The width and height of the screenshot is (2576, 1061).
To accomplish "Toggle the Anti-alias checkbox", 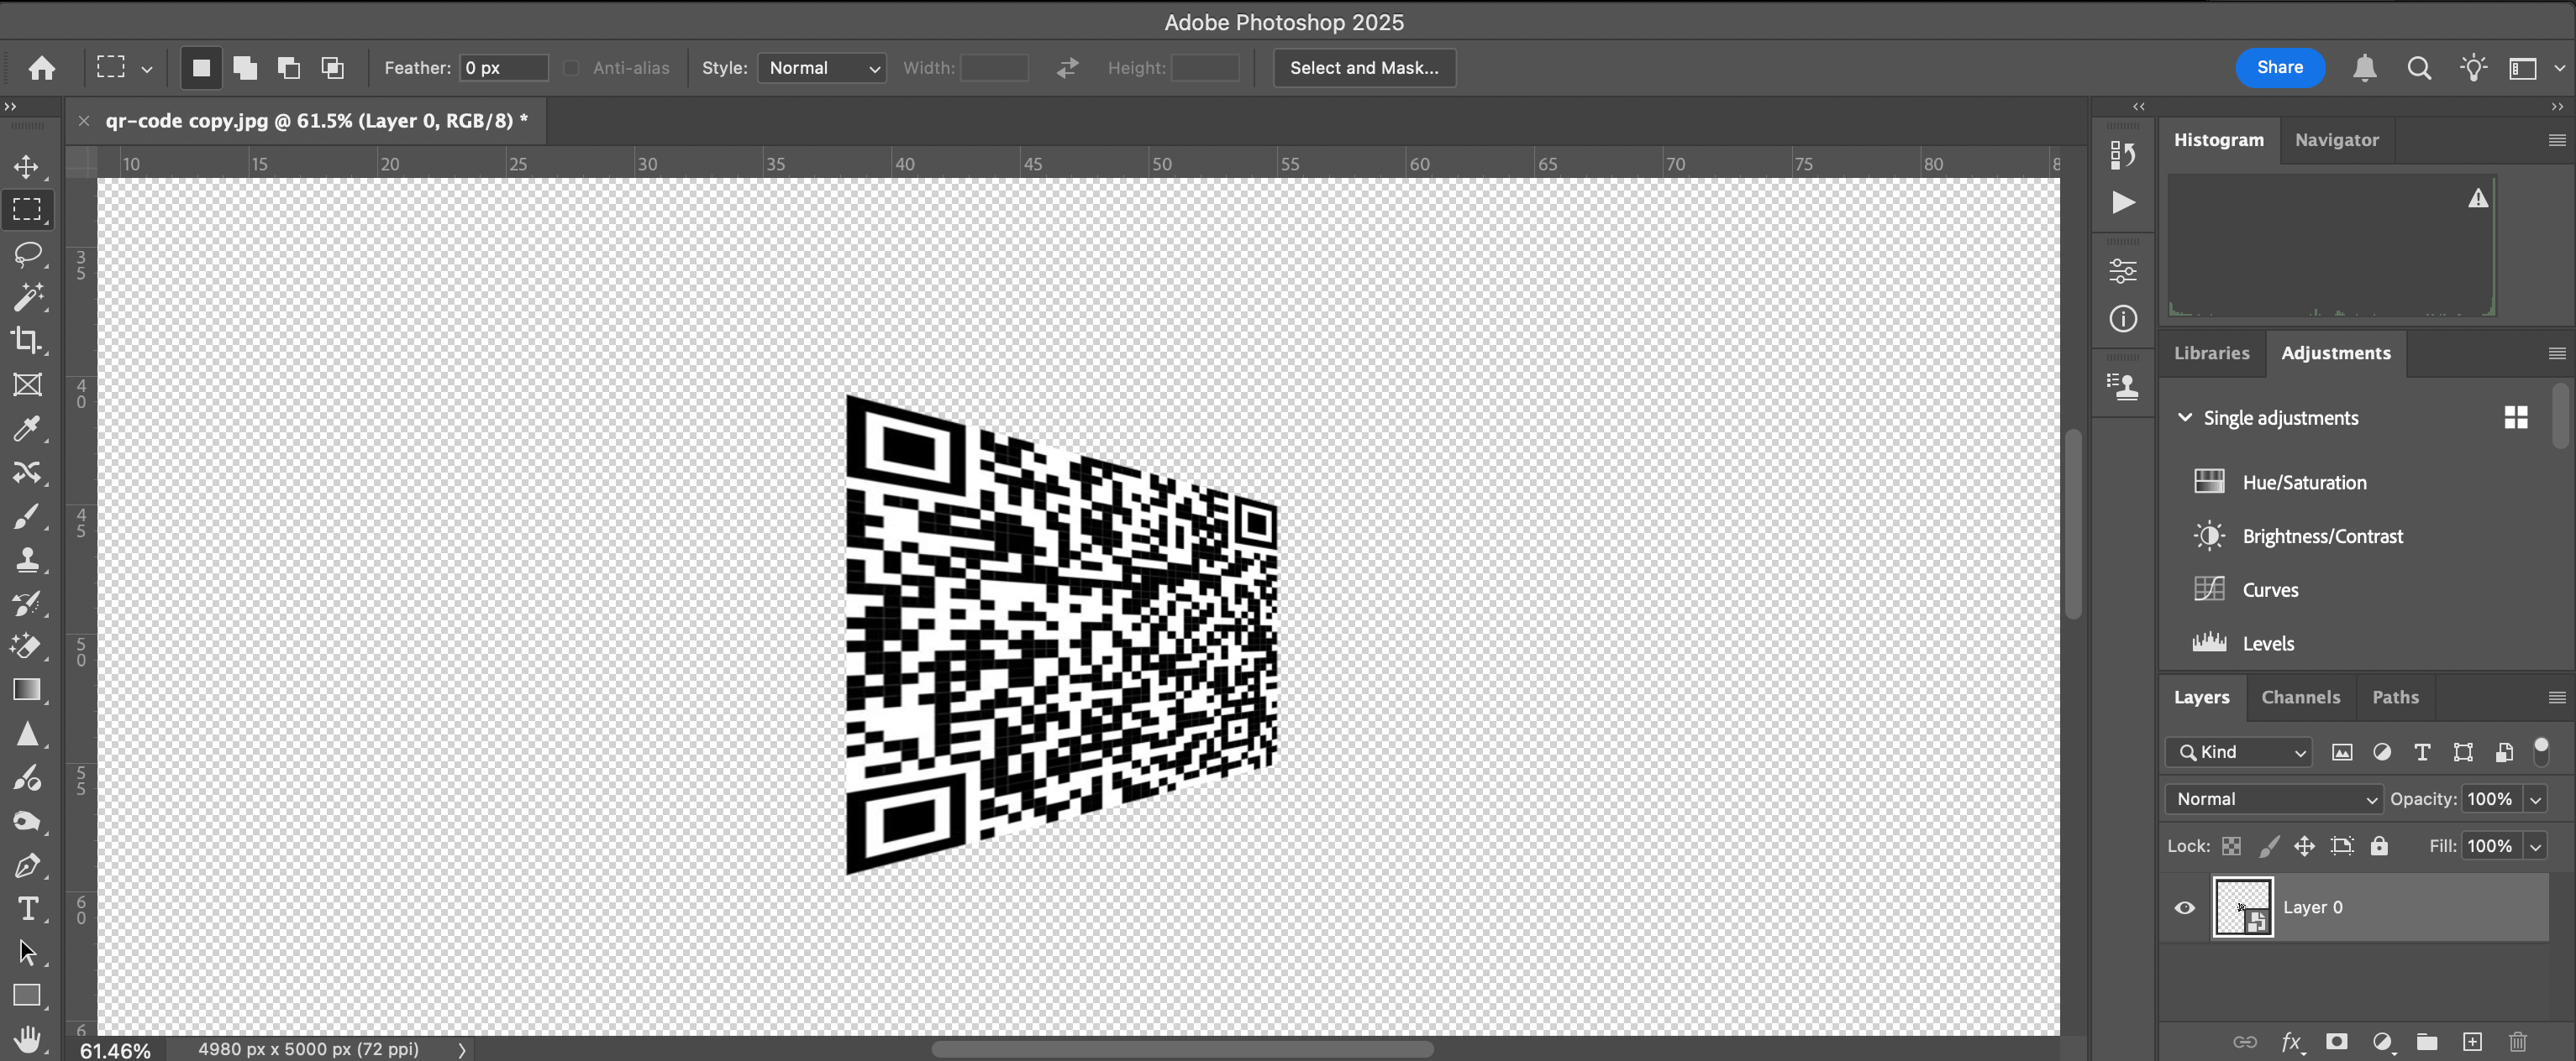I will click(x=571, y=68).
